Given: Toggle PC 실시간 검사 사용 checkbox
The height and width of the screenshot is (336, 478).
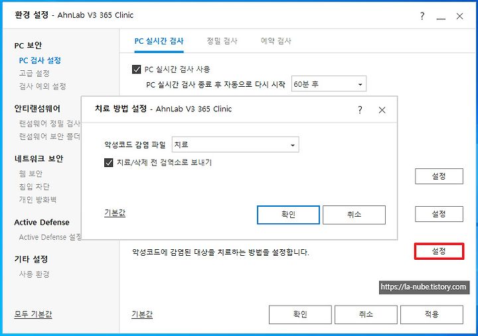Looking at the screenshot, I should (136, 69).
